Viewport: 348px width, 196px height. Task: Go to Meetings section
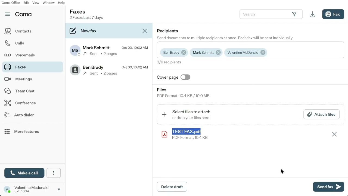click(x=33, y=79)
